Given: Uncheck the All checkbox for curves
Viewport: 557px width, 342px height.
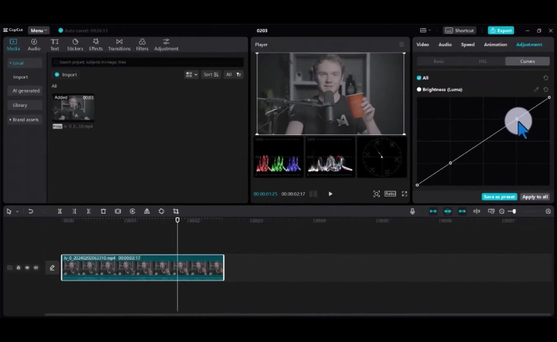Looking at the screenshot, I should pos(419,78).
